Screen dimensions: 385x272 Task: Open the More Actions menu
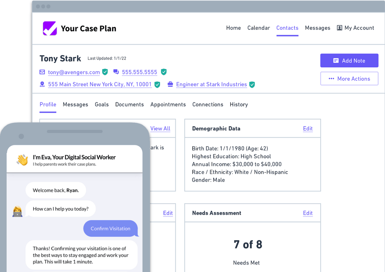click(x=349, y=79)
